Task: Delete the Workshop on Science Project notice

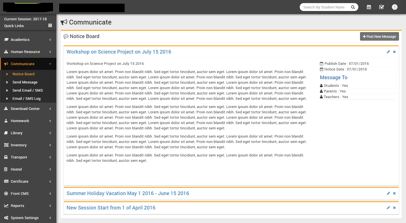Action: point(394,52)
